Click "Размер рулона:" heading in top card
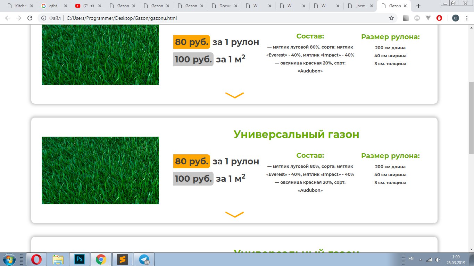 click(390, 37)
